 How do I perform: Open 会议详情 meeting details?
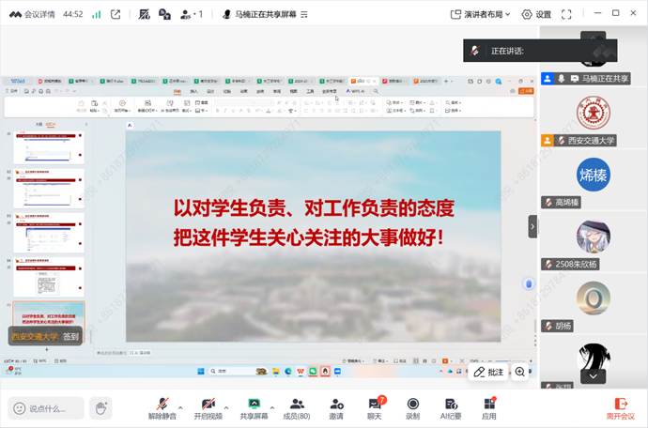(37, 14)
